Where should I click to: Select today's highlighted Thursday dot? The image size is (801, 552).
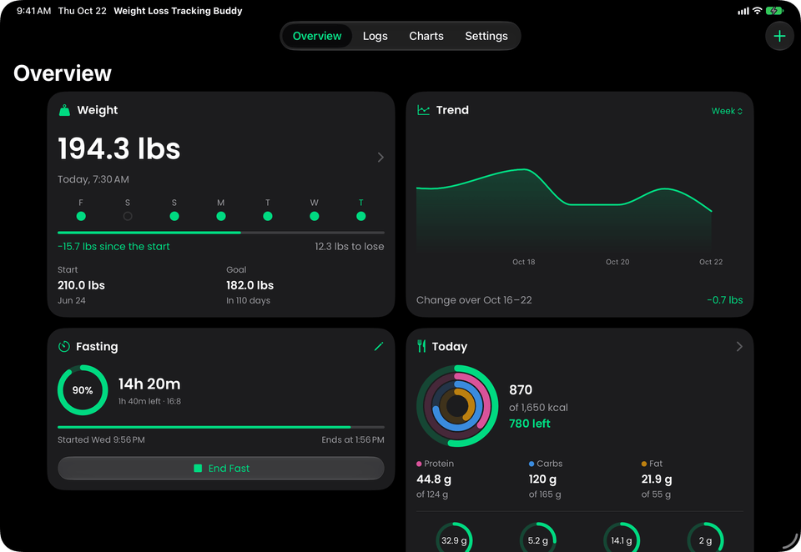[x=361, y=217]
